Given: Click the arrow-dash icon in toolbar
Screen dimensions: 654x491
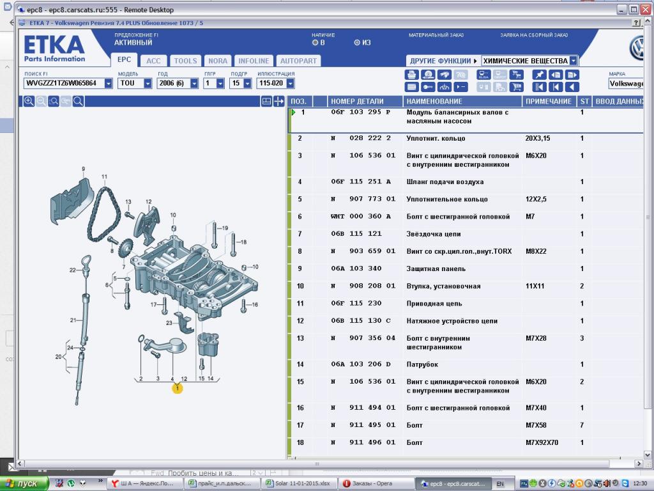Looking at the screenshot, I should [460, 87].
